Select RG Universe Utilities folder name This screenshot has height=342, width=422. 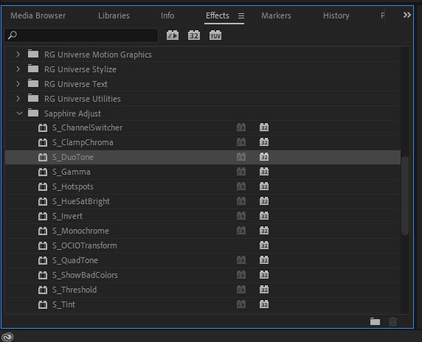[x=83, y=99]
